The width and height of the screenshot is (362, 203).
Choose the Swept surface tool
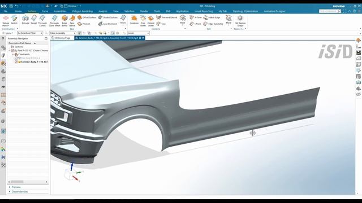point(34,20)
